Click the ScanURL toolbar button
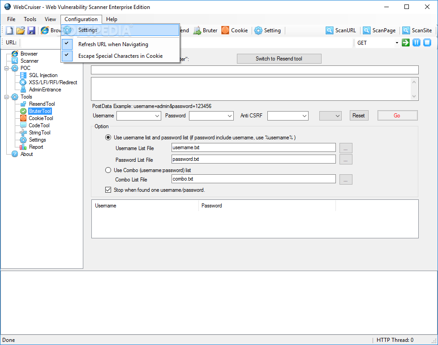The image size is (438, 345). coord(341,30)
